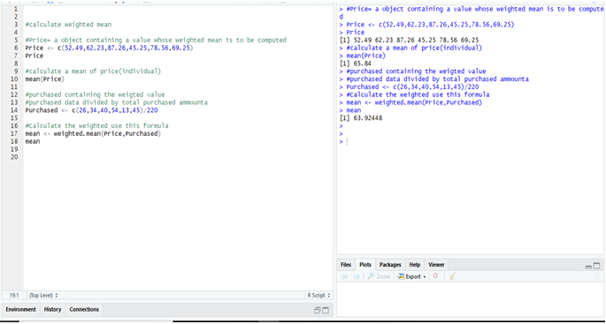This screenshot has width=606, height=324.
Task: Click the 'mean(Price)' line in editor
Action: (45, 79)
